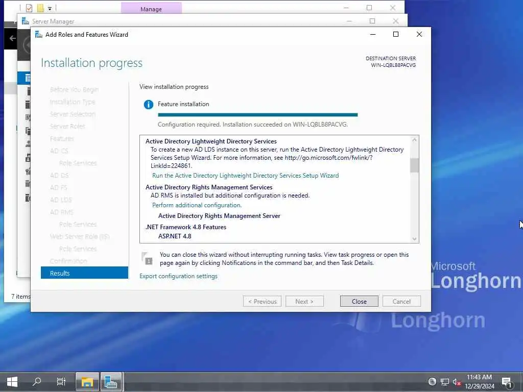Click the scroll down arrow of results list
Image resolution: width=523 pixels, height=392 pixels.
pos(414,239)
